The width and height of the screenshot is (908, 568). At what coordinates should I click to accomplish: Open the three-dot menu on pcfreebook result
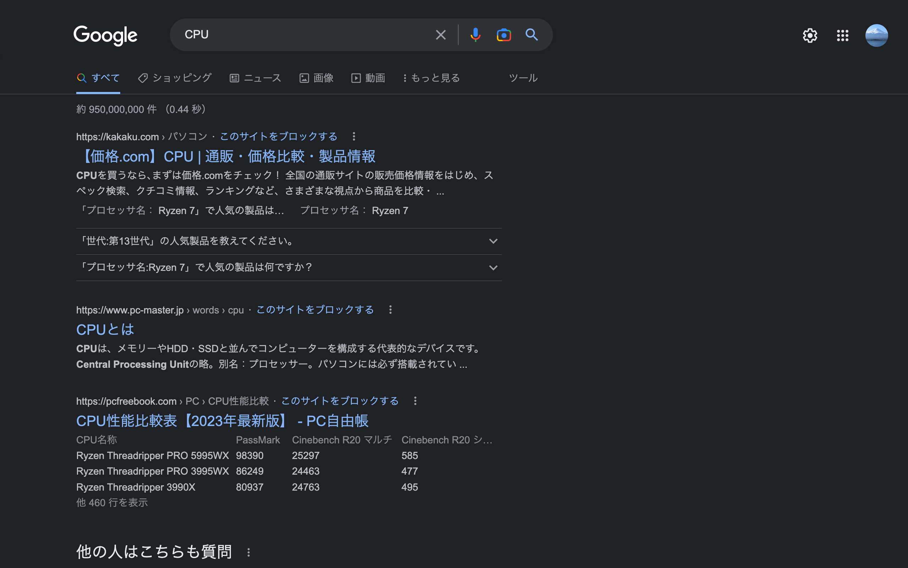(x=415, y=401)
